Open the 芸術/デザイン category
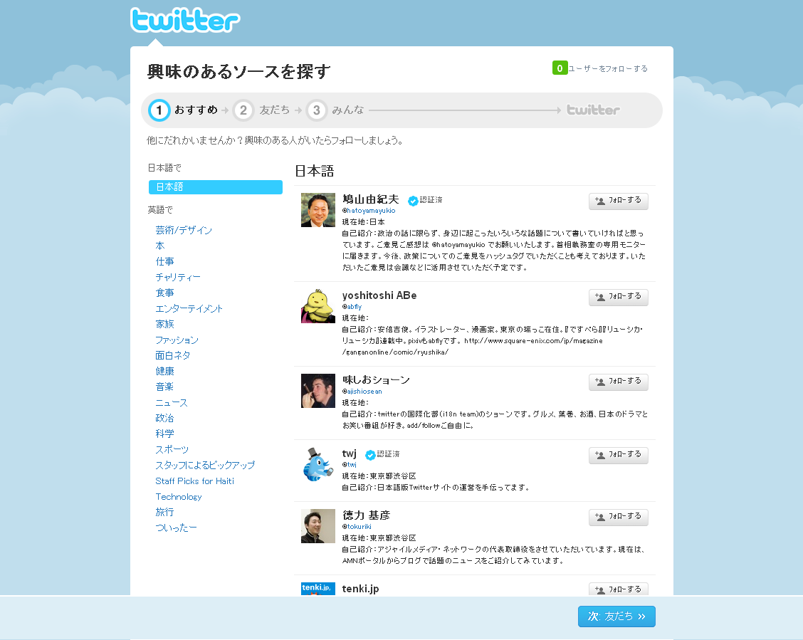This screenshot has width=803, height=640. point(184,231)
